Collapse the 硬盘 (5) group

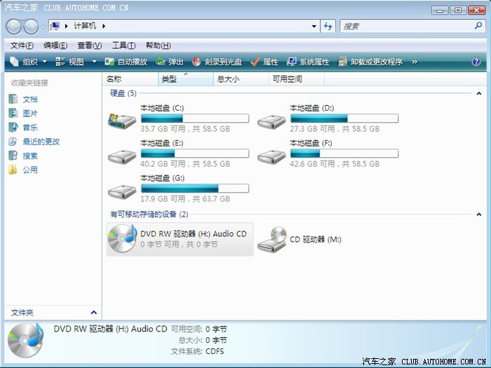[478, 93]
